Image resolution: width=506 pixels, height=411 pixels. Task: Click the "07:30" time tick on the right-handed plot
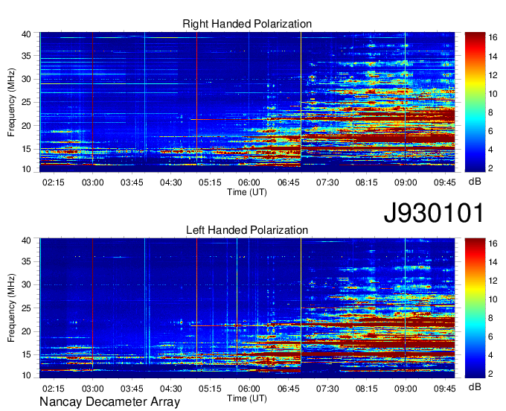tap(327, 182)
